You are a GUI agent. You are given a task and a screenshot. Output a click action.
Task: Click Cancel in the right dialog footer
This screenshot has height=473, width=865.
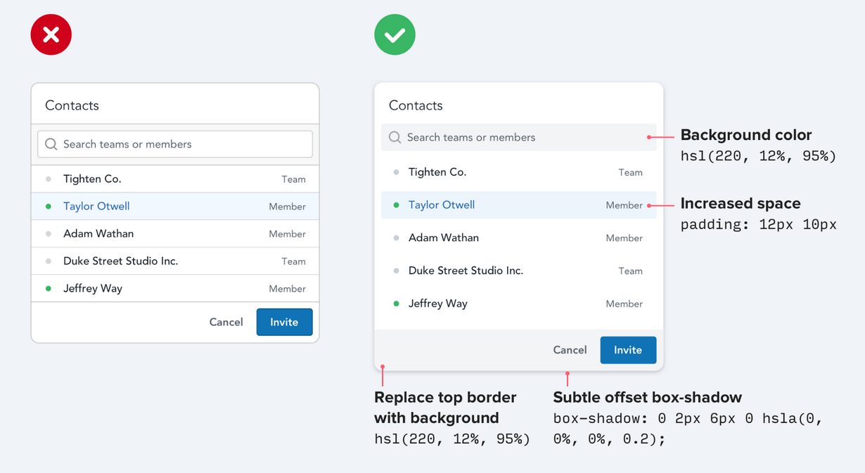[570, 350]
